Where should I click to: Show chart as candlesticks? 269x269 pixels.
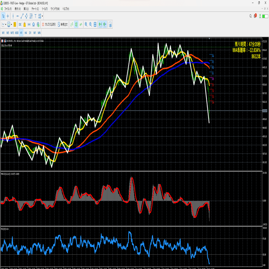[x=76, y=25]
